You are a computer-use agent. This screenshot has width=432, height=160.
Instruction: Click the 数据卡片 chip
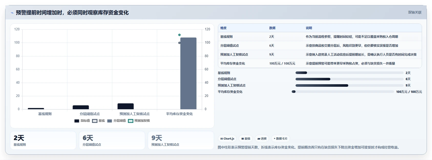point(281,139)
